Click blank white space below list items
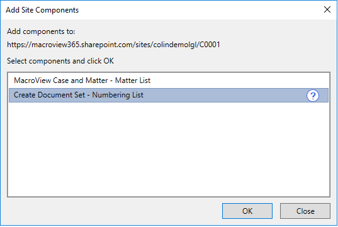The image size is (338, 227). pos(169,149)
